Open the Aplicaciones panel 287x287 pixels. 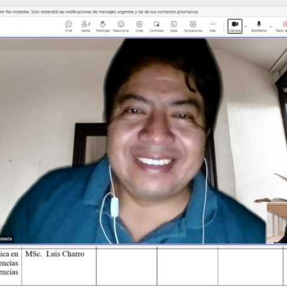193,26
